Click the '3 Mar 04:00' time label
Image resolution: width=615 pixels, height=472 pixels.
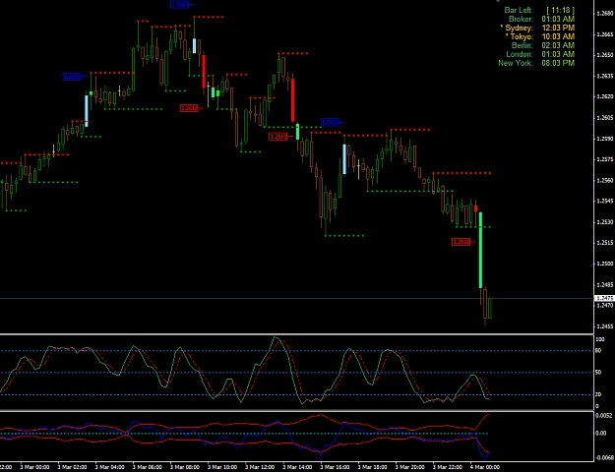click(110, 467)
